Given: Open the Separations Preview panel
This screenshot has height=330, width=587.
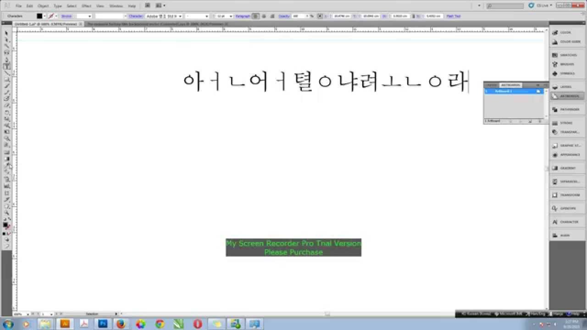Looking at the screenshot, I should click(567, 181).
